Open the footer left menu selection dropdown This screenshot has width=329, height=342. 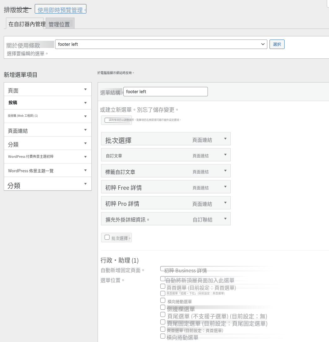click(x=161, y=44)
